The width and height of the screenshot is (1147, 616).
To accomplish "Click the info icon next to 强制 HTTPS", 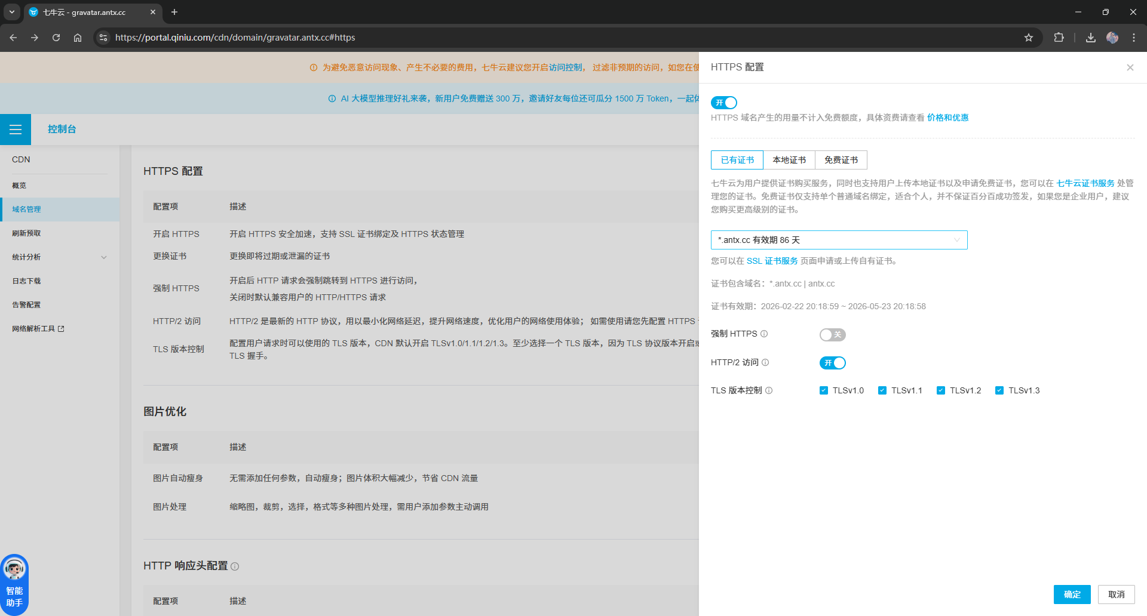I will (x=764, y=334).
